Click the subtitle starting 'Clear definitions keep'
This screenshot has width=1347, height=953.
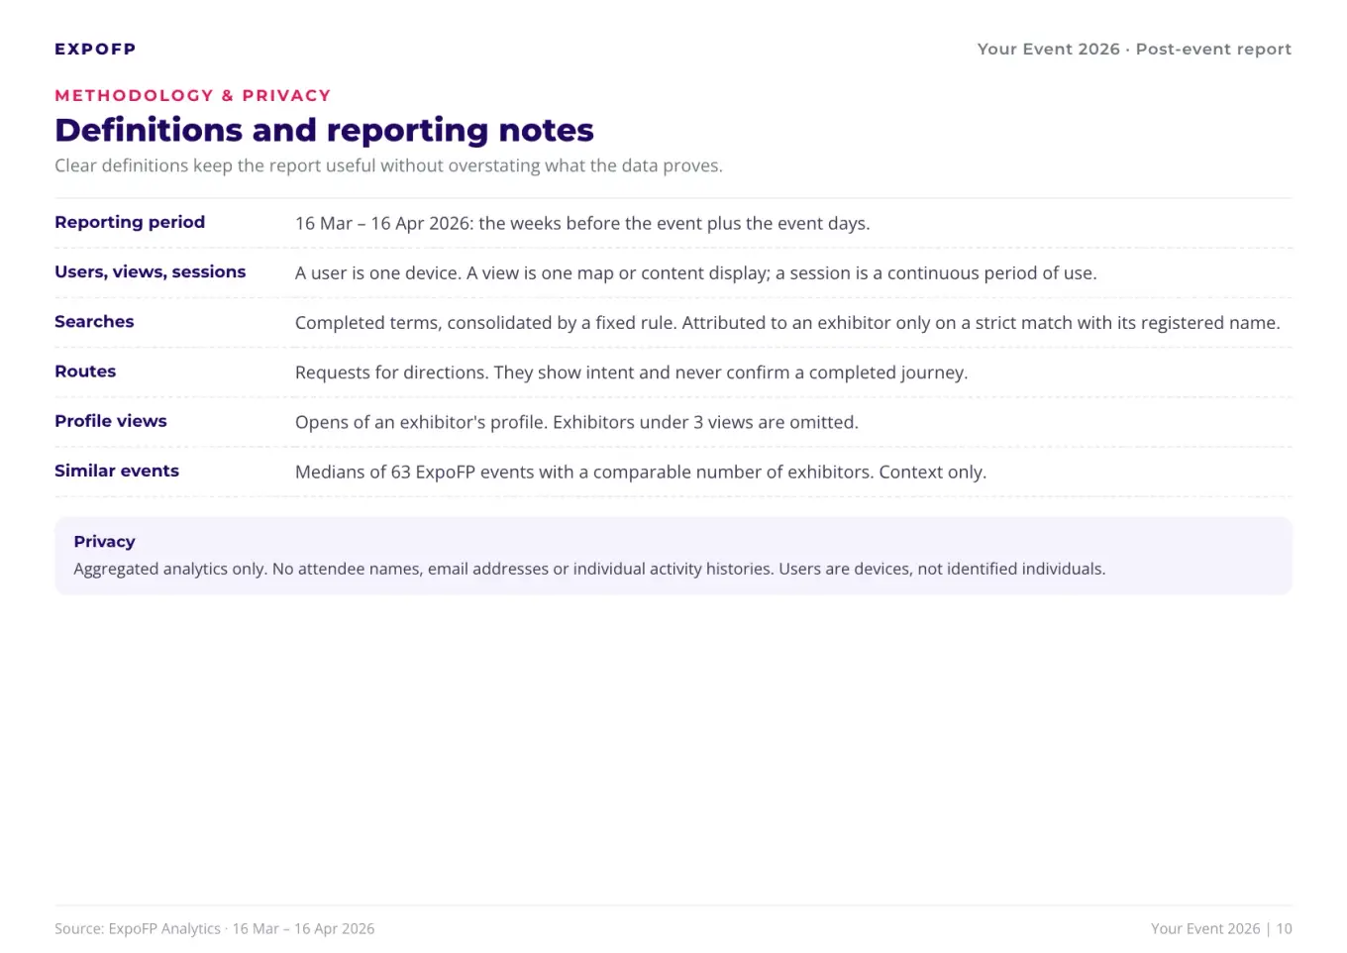[388, 165]
